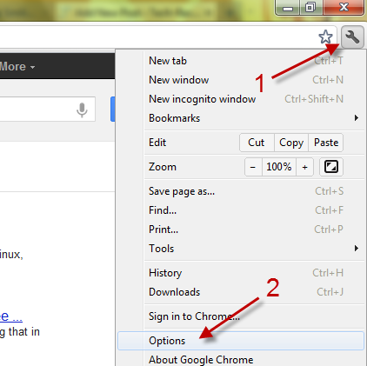Restore down the browser window
367x366 pixels.
[x=310, y=7]
